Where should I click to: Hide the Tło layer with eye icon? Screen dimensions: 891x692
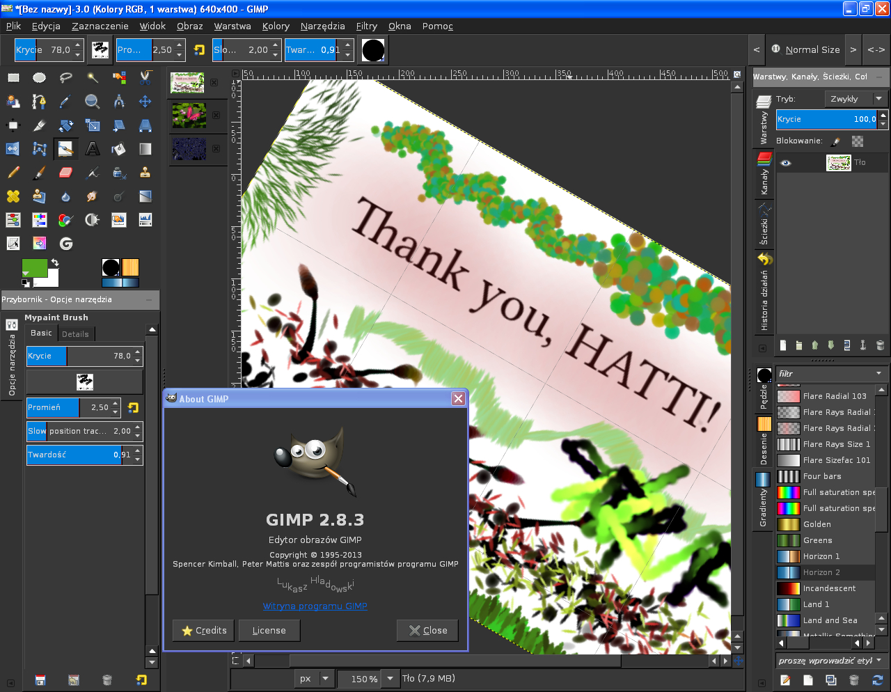click(x=785, y=162)
